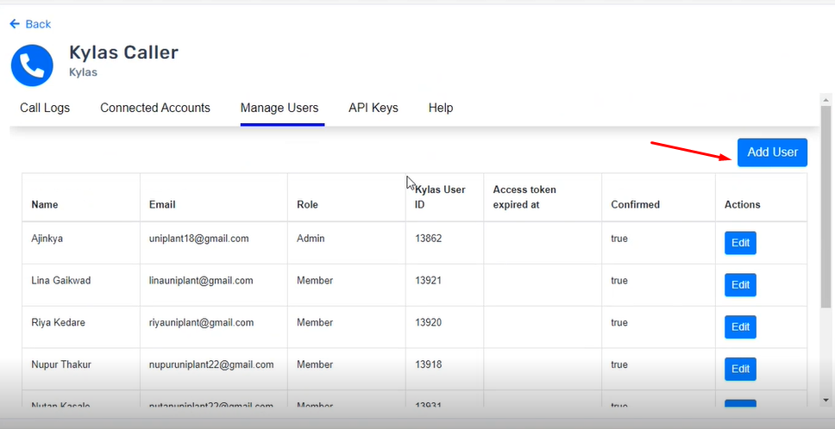The height and width of the screenshot is (429, 835).
Task: Click the Kylas Caller phone icon
Action: [32, 65]
